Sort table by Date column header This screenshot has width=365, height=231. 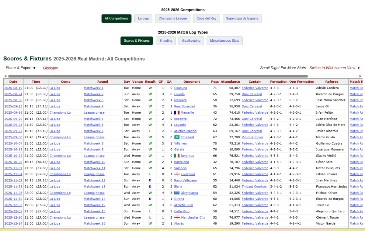(13, 81)
